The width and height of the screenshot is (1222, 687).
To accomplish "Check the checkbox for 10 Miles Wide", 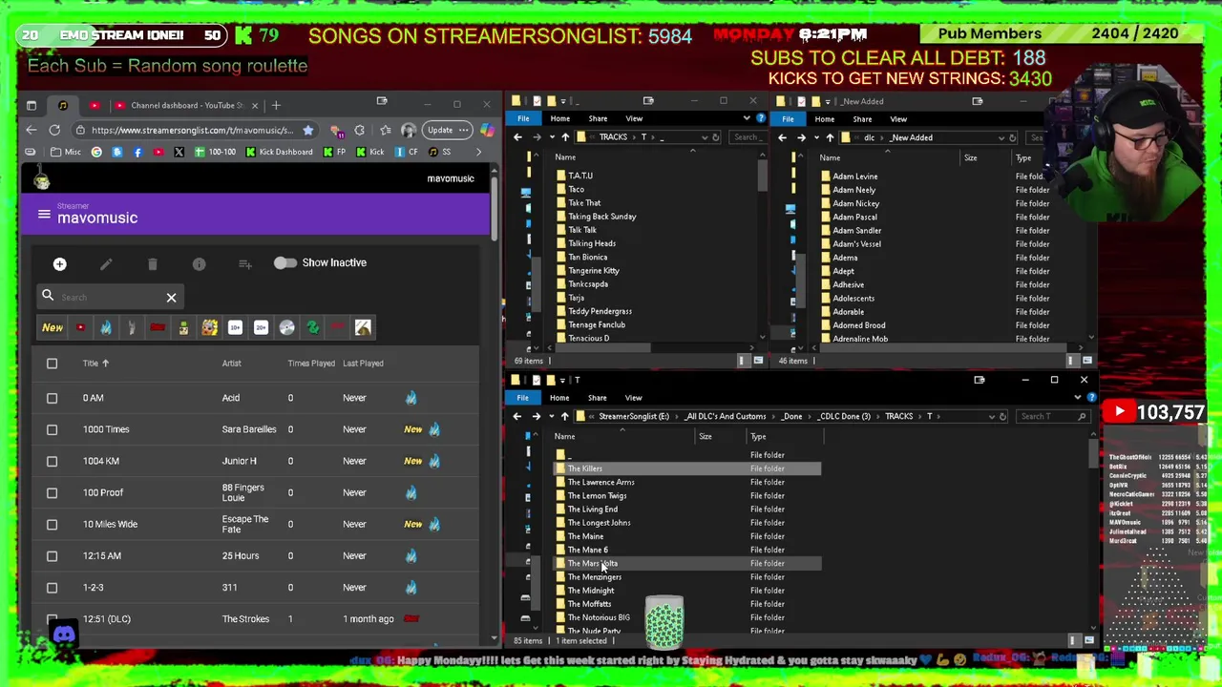I will [52, 524].
